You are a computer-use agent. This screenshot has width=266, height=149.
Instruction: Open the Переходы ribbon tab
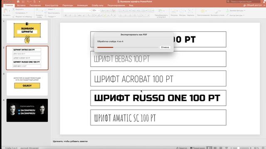pyautogui.click(x=68, y=5)
